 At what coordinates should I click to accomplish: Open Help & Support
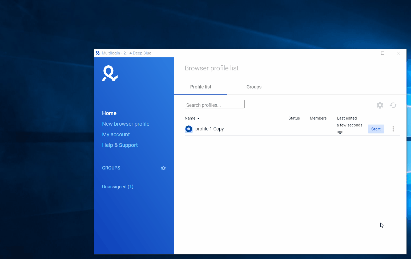(120, 145)
